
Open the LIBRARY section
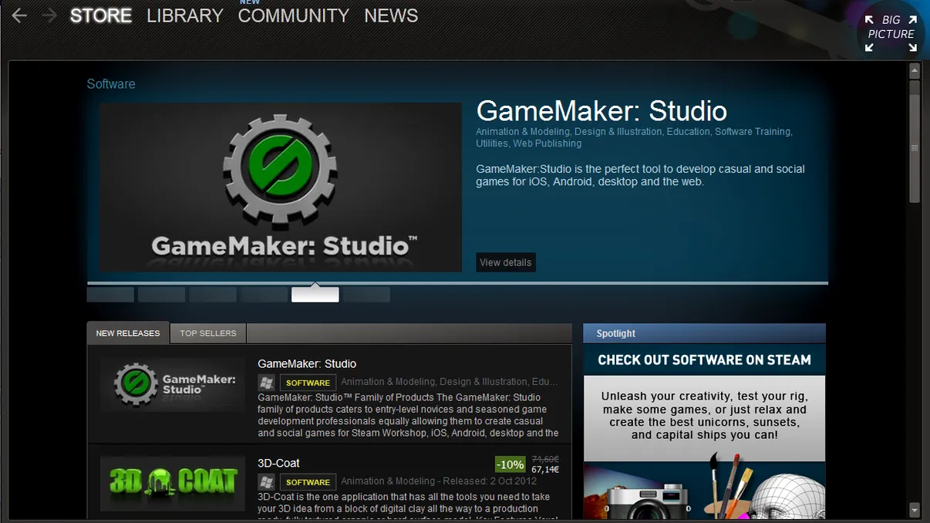click(185, 15)
